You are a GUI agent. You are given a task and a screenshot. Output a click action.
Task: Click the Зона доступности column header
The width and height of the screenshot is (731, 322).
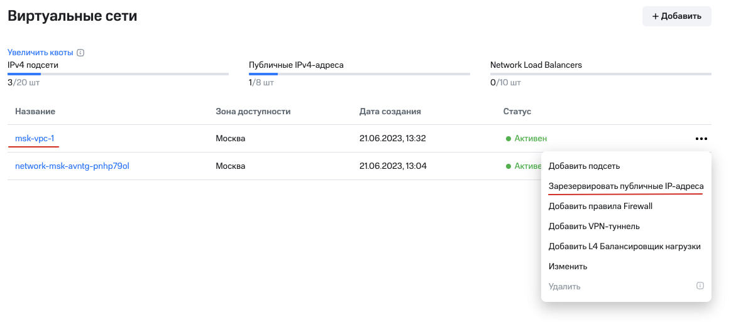[253, 112]
